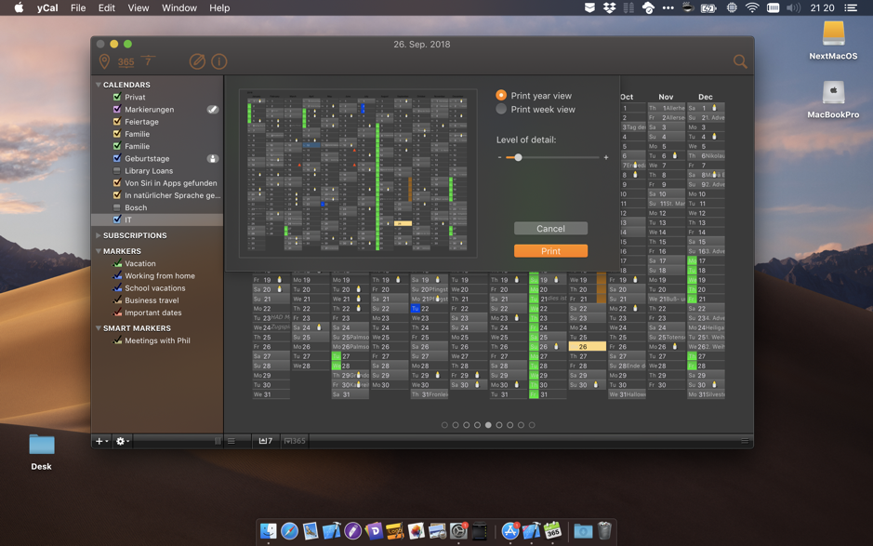This screenshot has height=546, width=873.
Task: Click the week number 7 status icon
Action: click(x=266, y=441)
